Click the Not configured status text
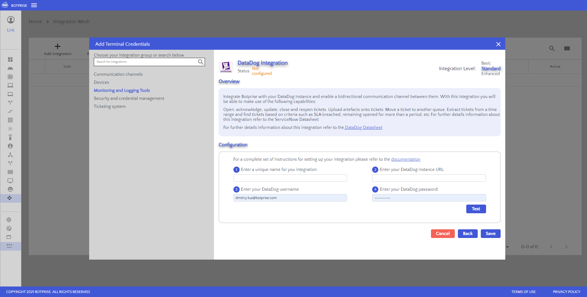Image resolution: width=587 pixels, height=297 pixels. [x=262, y=71]
